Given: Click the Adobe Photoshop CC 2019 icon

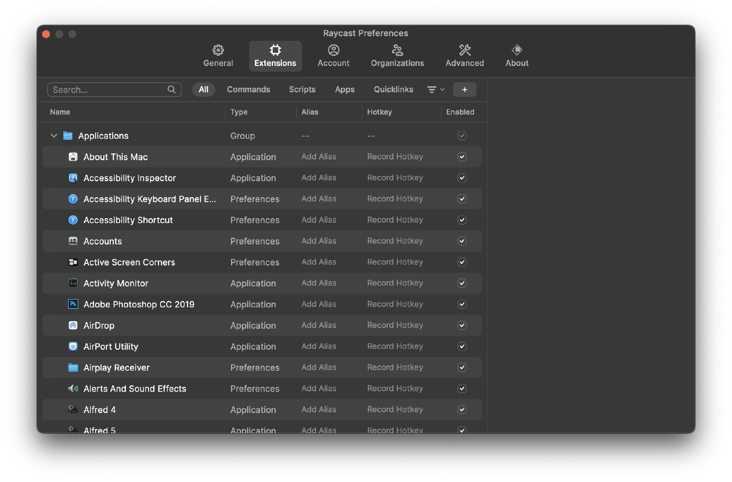Looking at the screenshot, I should click(x=73, y=304).
